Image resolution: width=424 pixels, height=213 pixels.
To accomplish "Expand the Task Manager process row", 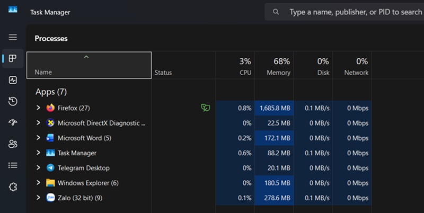I will 38,153.
